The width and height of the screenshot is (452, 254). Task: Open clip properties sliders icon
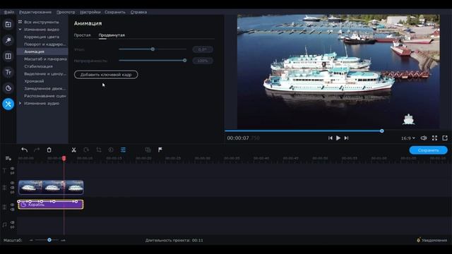point(123,150)
